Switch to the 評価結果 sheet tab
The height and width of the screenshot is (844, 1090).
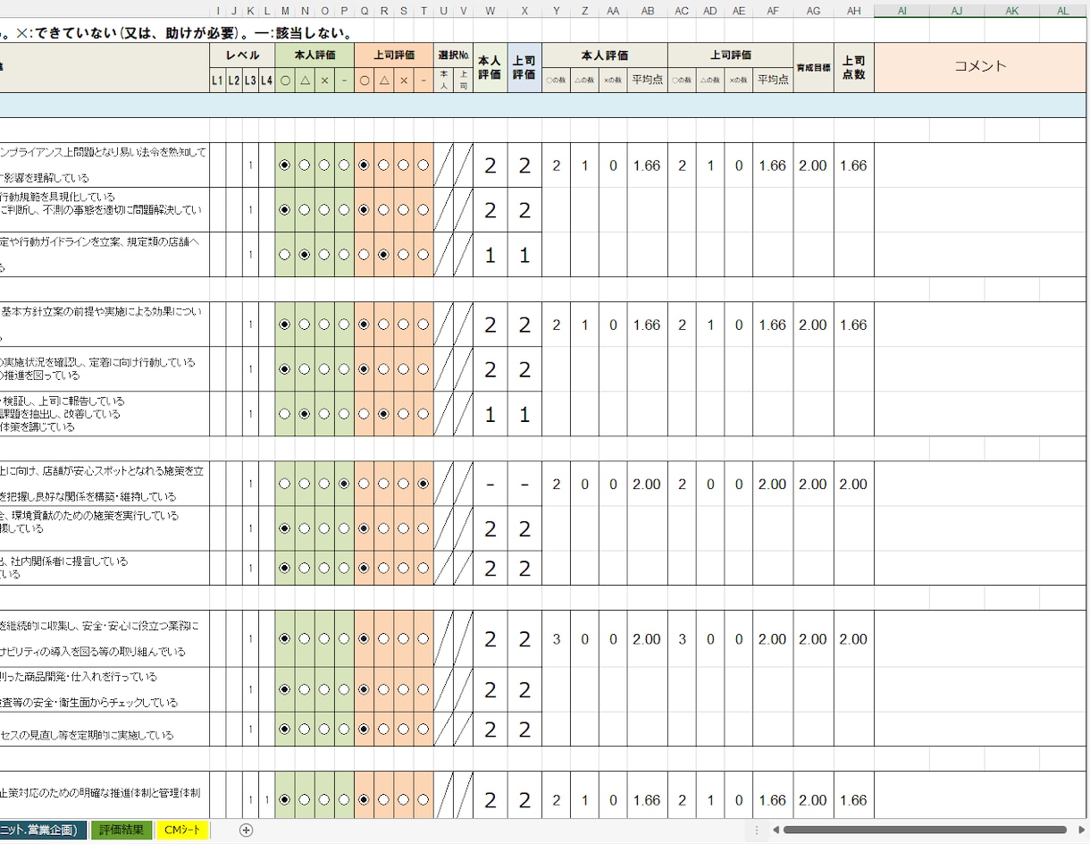pyautogui.click(x=122, y=830)
